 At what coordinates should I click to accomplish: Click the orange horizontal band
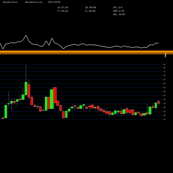[x=86, y=52]
